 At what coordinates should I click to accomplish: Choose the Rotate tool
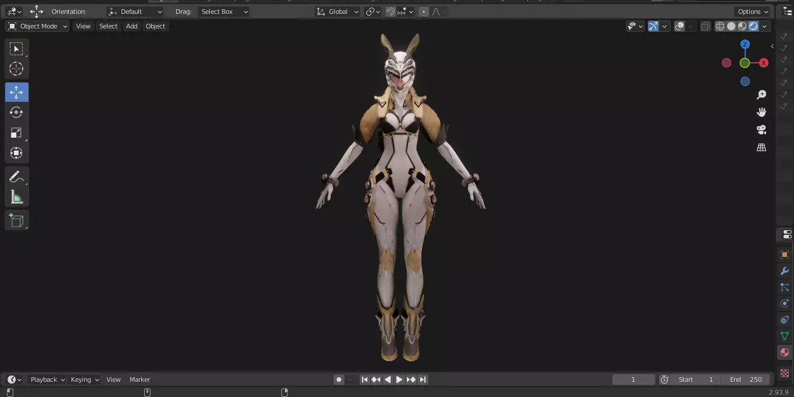[x=16, y=112]
